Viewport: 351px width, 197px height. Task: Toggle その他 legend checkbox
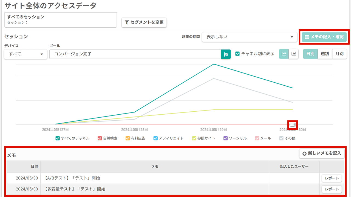[281, 138]
